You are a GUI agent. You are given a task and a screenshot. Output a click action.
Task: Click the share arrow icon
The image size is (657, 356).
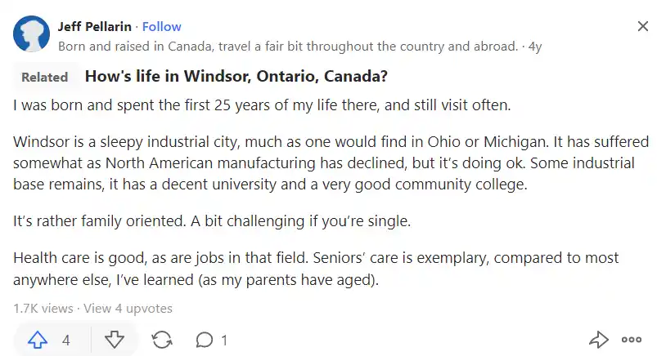point(598,340)
